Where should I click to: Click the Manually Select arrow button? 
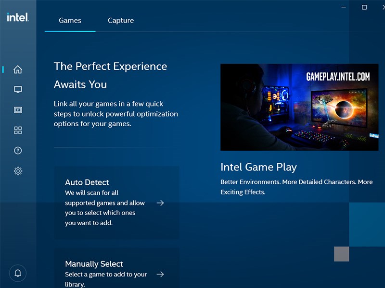pos(160,274)
